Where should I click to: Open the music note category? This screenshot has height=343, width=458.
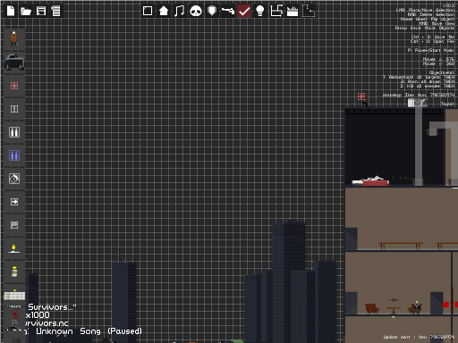[179, 11]
